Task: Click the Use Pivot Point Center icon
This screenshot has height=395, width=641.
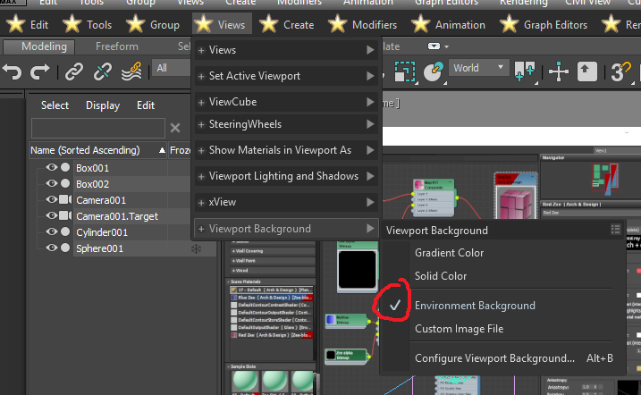Action: point(525,71)
